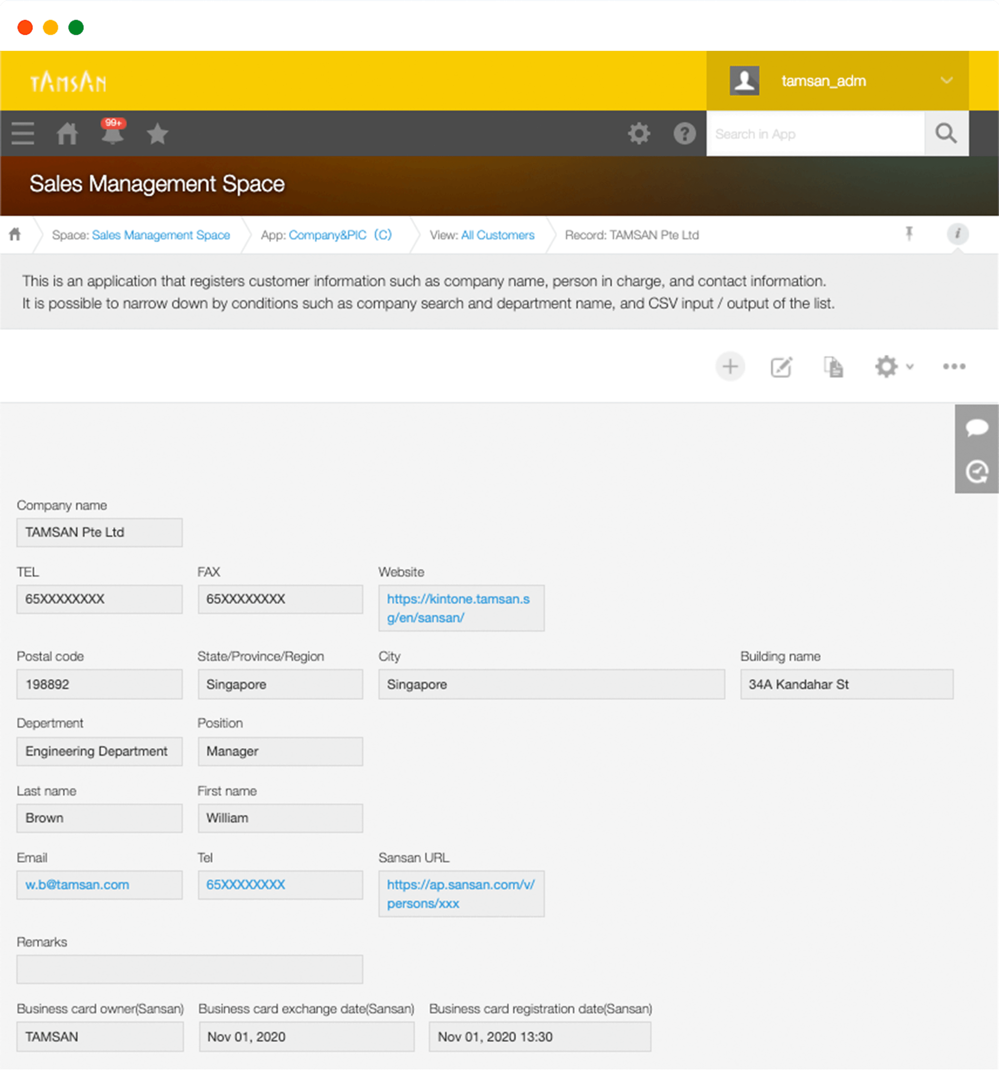Show record change history icon
The width and height of the screenshot is (999, 1071).
976,471
